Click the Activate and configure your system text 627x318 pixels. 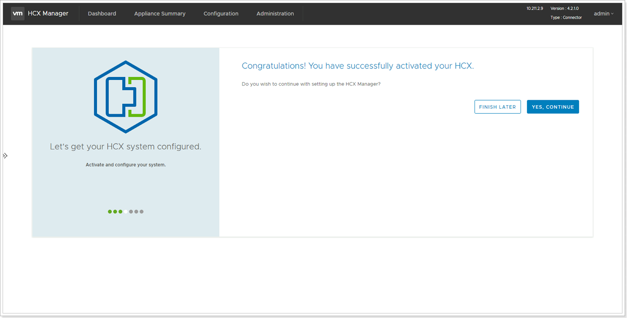point(125,165)
